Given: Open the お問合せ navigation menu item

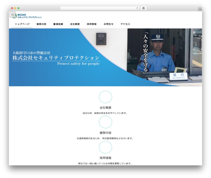Looking at the screenshot, I should (108, 24).
